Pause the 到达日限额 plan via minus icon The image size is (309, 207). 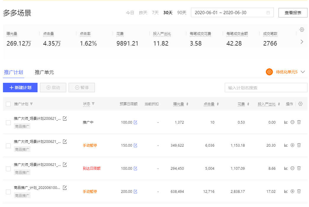292,168
